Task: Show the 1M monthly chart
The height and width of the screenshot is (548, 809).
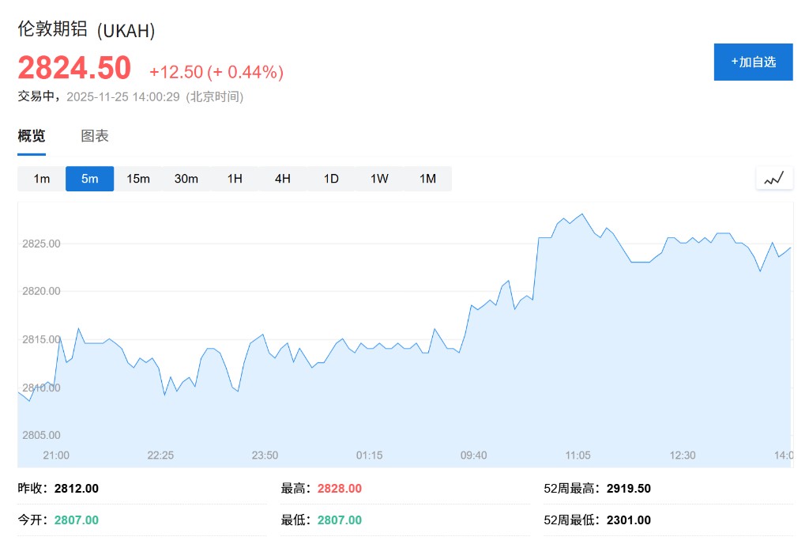Action: point(427,179)
